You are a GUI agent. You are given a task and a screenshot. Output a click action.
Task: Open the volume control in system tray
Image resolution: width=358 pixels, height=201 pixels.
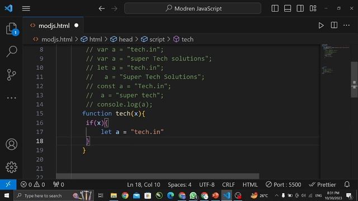(x=303, y=195)
